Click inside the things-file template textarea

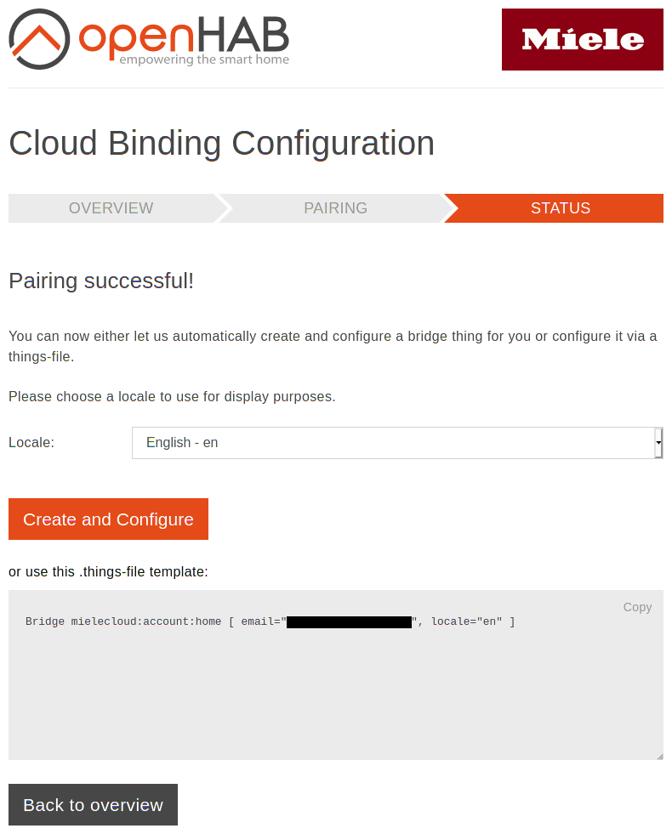(x=335, y=697)
